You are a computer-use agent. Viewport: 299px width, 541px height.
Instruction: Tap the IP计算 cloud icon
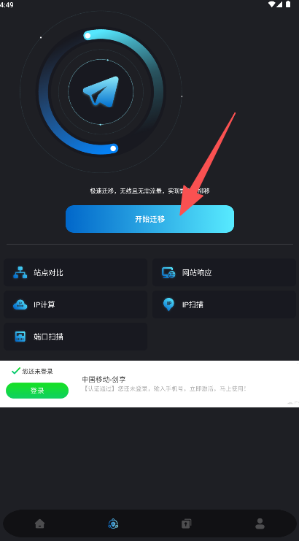(20, 304)
